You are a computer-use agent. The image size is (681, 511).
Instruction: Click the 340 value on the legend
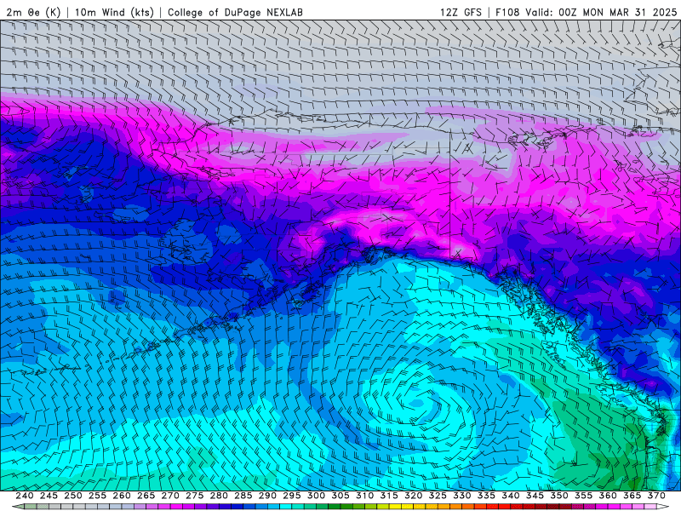click(x=511, y=496)
